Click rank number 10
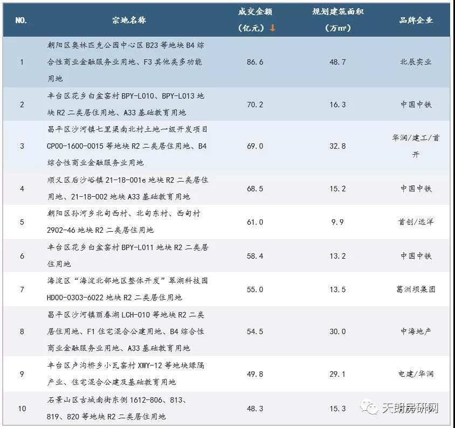 (x=22, y=409)
